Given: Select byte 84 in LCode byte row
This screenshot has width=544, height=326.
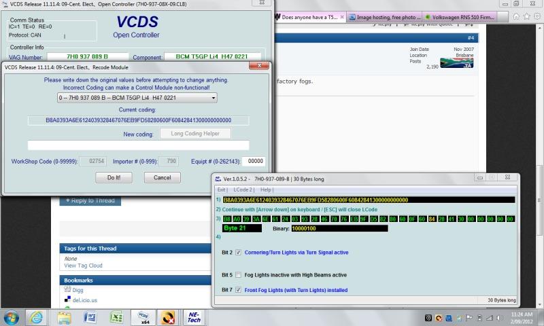Looking at the screenshot, I should [x=432, y=219].
